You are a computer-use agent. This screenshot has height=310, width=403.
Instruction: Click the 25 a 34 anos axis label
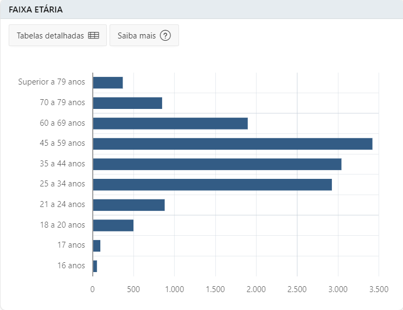62,184
